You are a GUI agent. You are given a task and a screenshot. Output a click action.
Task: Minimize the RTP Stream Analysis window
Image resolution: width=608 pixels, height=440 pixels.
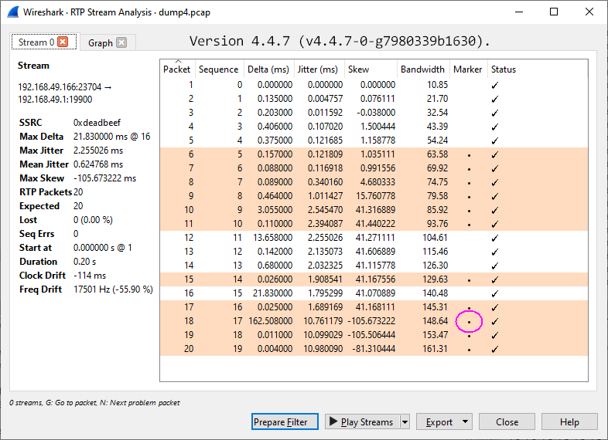pyautogui.click(x=519, y=12)
